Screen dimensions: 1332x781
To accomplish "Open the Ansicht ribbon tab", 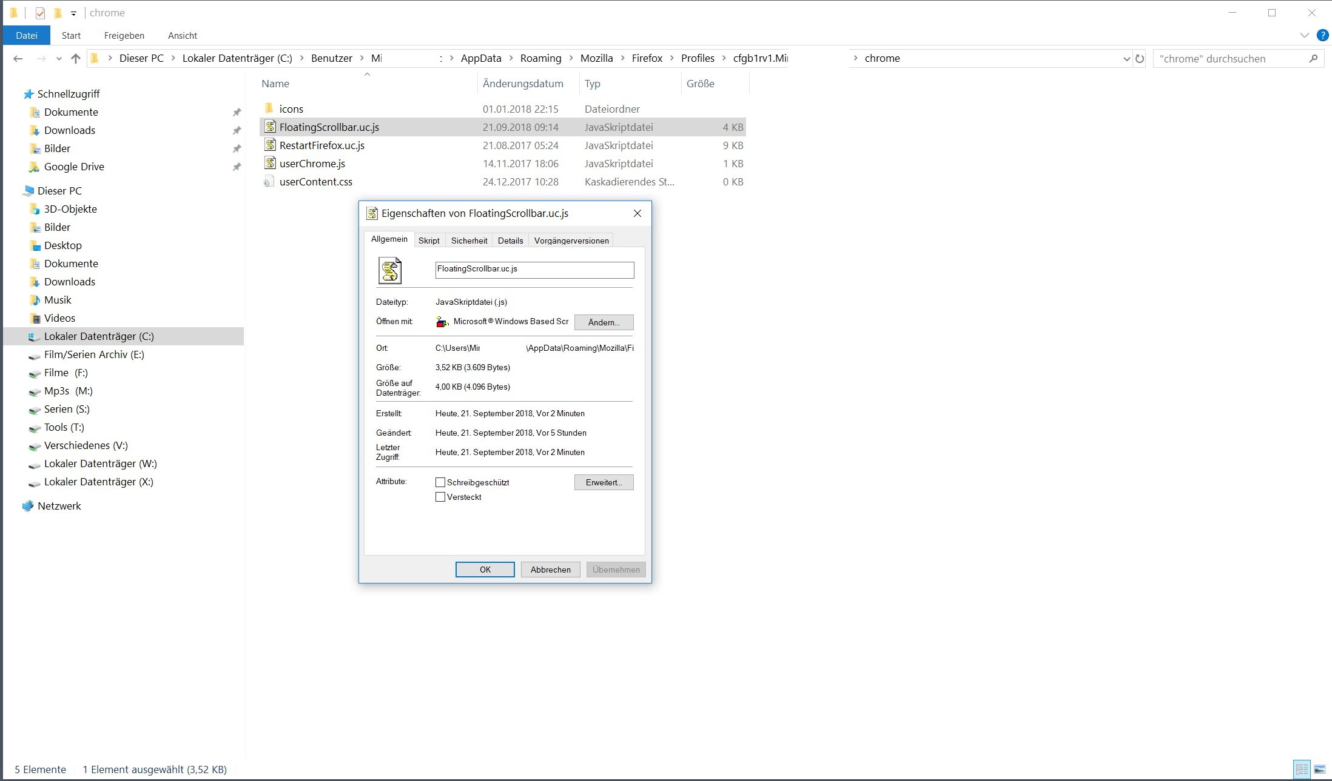I will tap(182, 36).
